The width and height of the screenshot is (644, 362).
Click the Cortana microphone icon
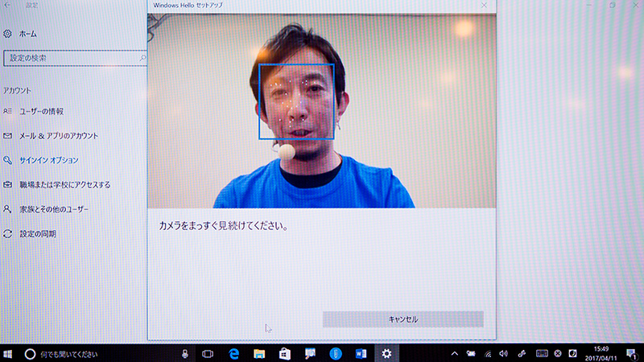pos(185,354)
